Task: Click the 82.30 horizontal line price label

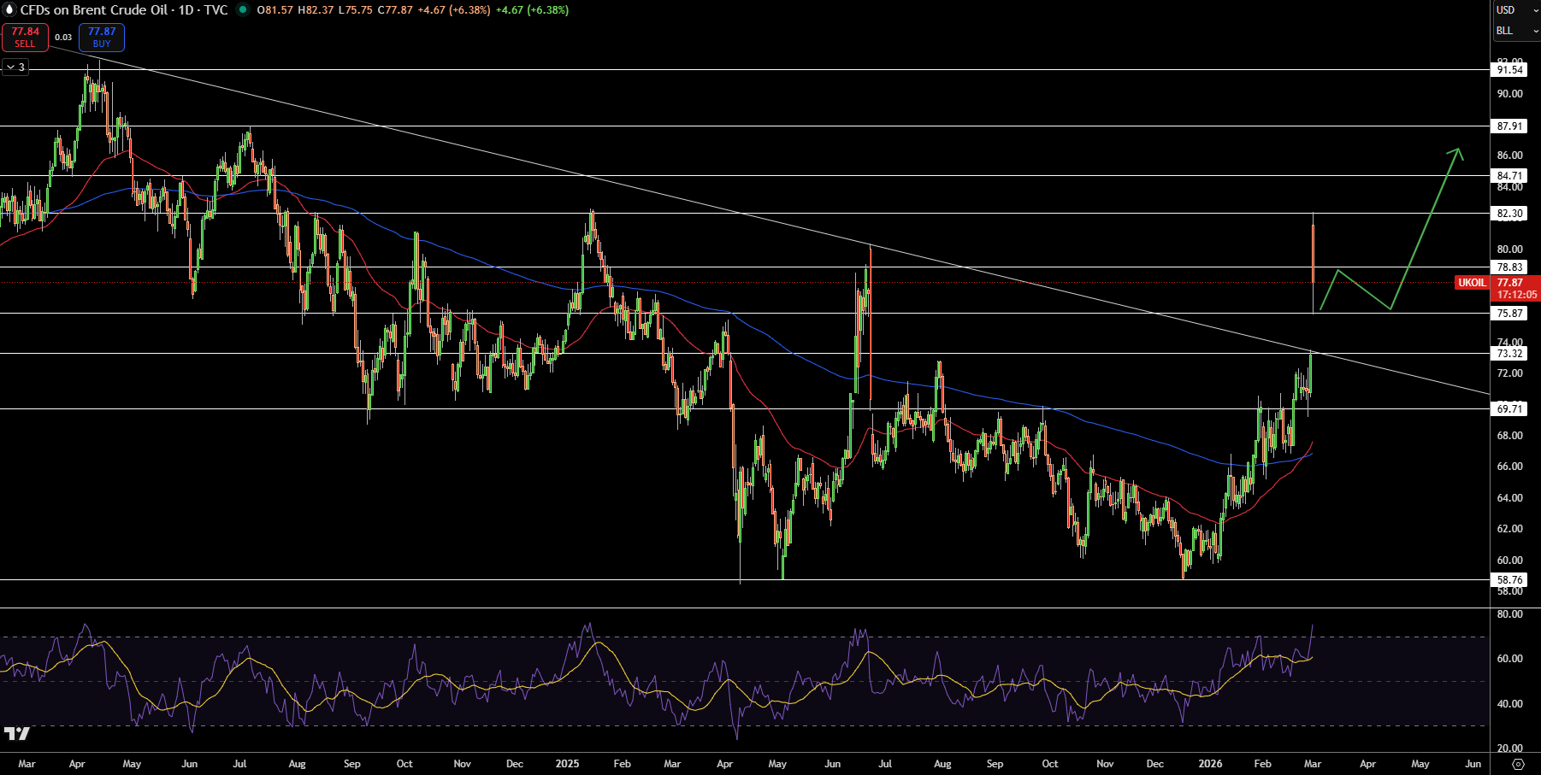Action: (x=1509, y=214)
